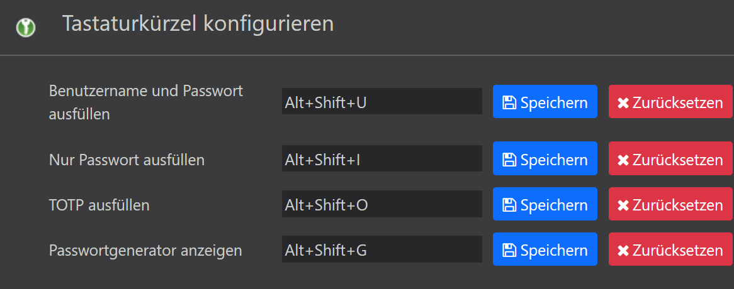Click the Alt+Shift+I shortcut input
Viewport: 734px width, 289px height.
click(x=381, y=159)
